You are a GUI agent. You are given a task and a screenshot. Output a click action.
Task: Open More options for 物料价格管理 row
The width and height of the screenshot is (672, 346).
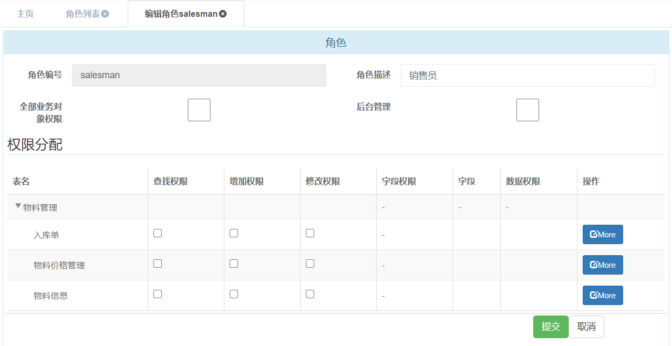603,265
